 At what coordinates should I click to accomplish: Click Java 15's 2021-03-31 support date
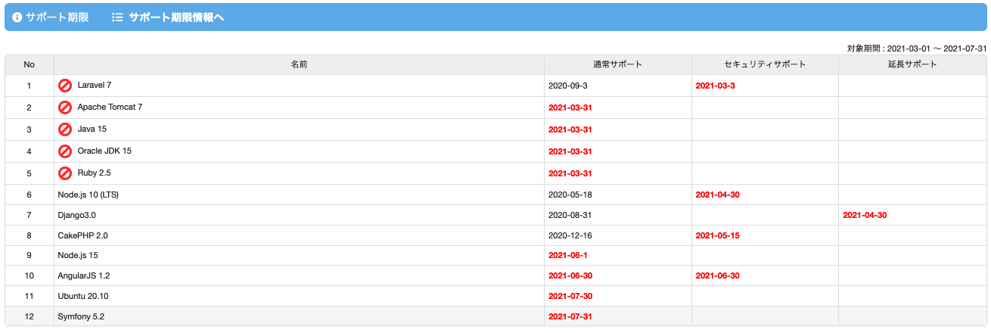(x=570, y=129)
